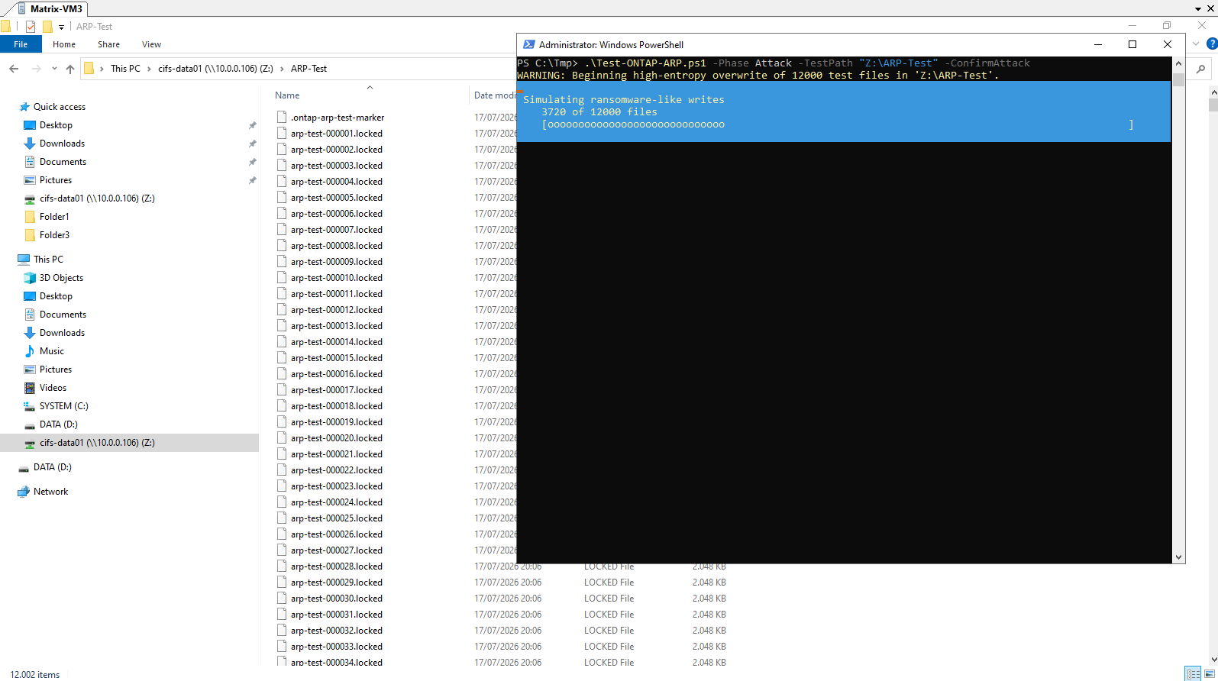Viewport: 1218px width, 681px height.
Task: Unpin Documents using its pin icon
Action: pyautogui.click(x=252, y=162)
